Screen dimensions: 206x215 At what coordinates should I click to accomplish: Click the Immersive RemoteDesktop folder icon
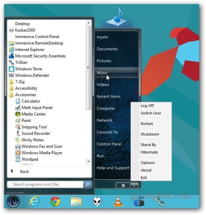tap(12, 43)
